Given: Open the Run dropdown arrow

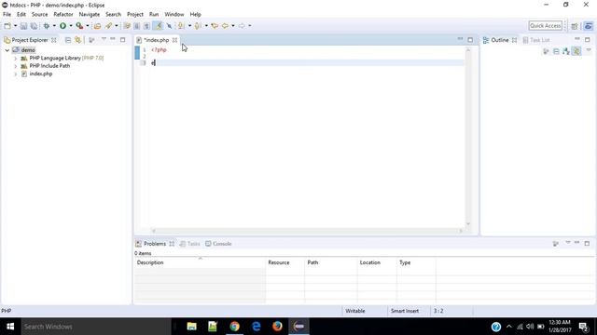Looking at the screenshot, I should pos(71,26).
